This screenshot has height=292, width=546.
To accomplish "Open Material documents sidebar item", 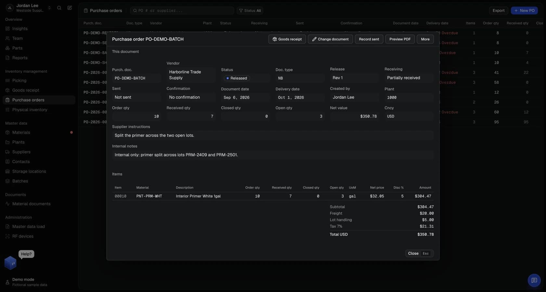I will [39, 204].
